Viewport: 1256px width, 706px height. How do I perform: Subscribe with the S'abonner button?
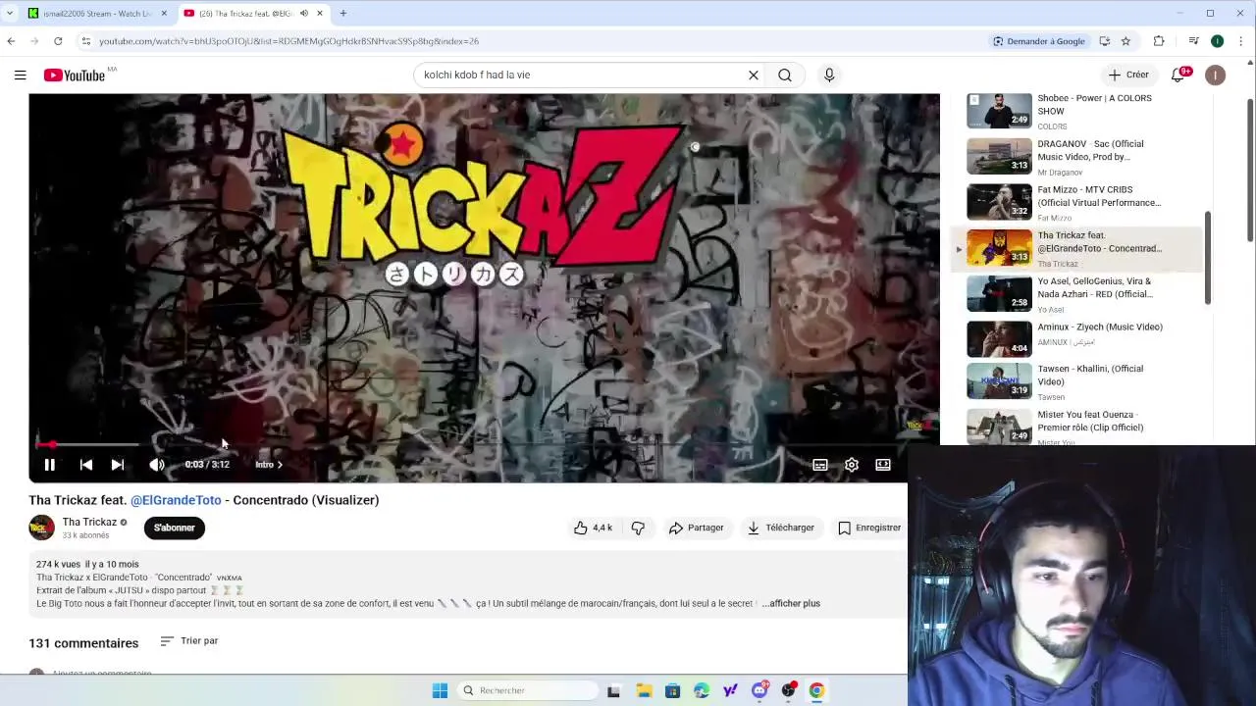pyautogui.click(x=175, y=528)
